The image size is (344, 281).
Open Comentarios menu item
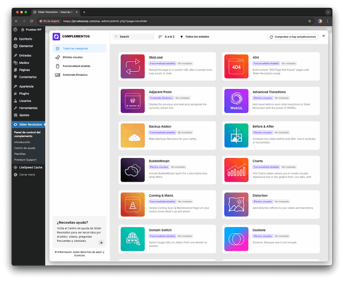tap(28, 77)
